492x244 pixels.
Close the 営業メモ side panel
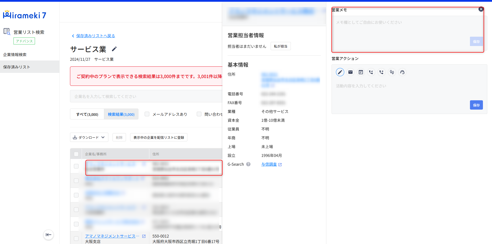point(481,9)
